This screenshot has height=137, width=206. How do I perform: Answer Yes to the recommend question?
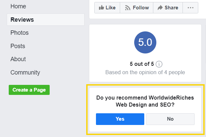click(x=120, y=119)
